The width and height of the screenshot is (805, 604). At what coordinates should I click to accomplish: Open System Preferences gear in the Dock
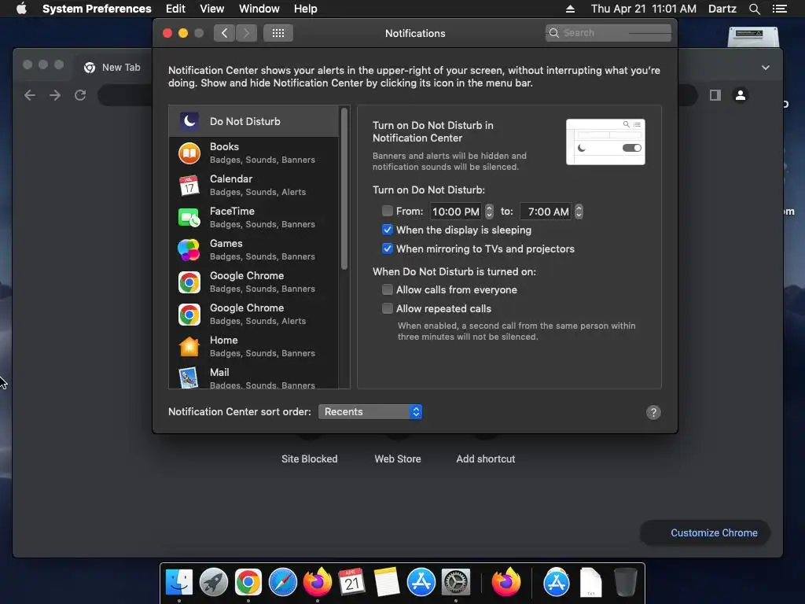[456, 582]
